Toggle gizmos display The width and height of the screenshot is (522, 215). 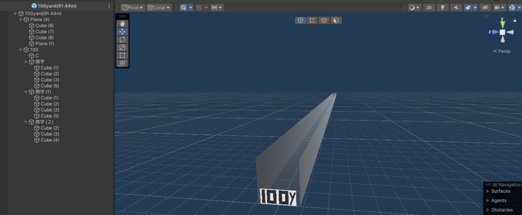click(x=512, y=8)
